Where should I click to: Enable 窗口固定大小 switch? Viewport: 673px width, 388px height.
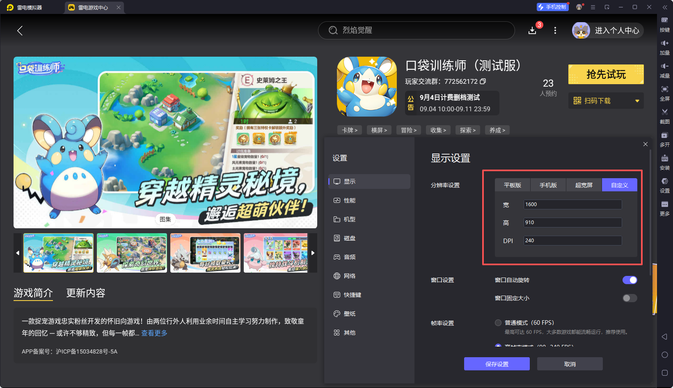(630, 298)
